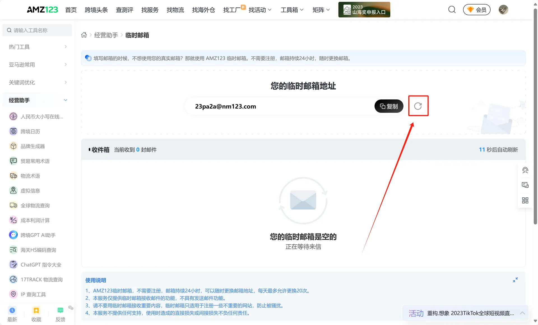Open 找工厂 in top navigation

[232, 10]
